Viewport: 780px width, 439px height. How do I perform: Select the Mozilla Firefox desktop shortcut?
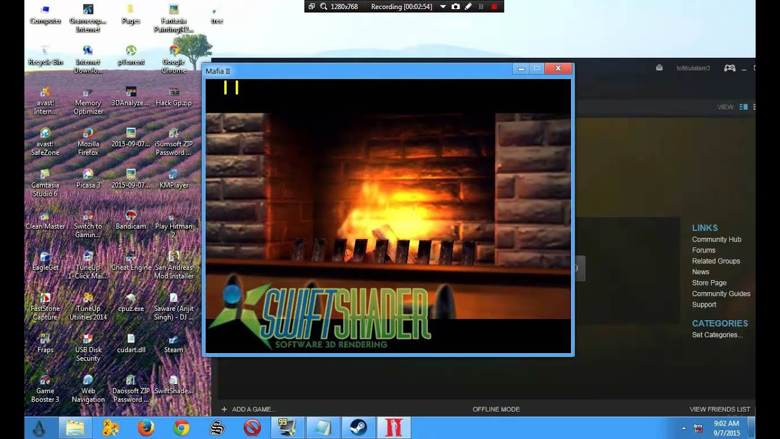[x=88, y=142]
